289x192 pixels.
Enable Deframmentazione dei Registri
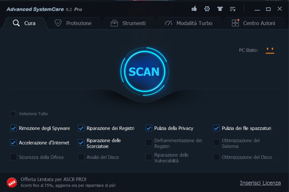[x=149, y=142]
